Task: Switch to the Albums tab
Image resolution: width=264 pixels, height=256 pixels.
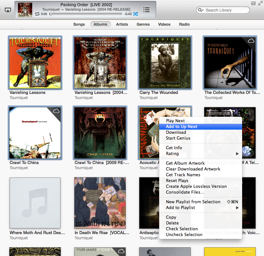Action: [101, 24]
